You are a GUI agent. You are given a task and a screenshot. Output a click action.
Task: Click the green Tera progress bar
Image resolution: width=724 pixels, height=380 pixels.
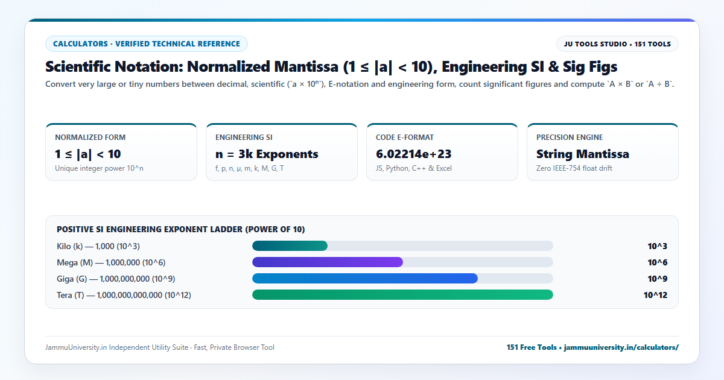(x=402, y=295)
